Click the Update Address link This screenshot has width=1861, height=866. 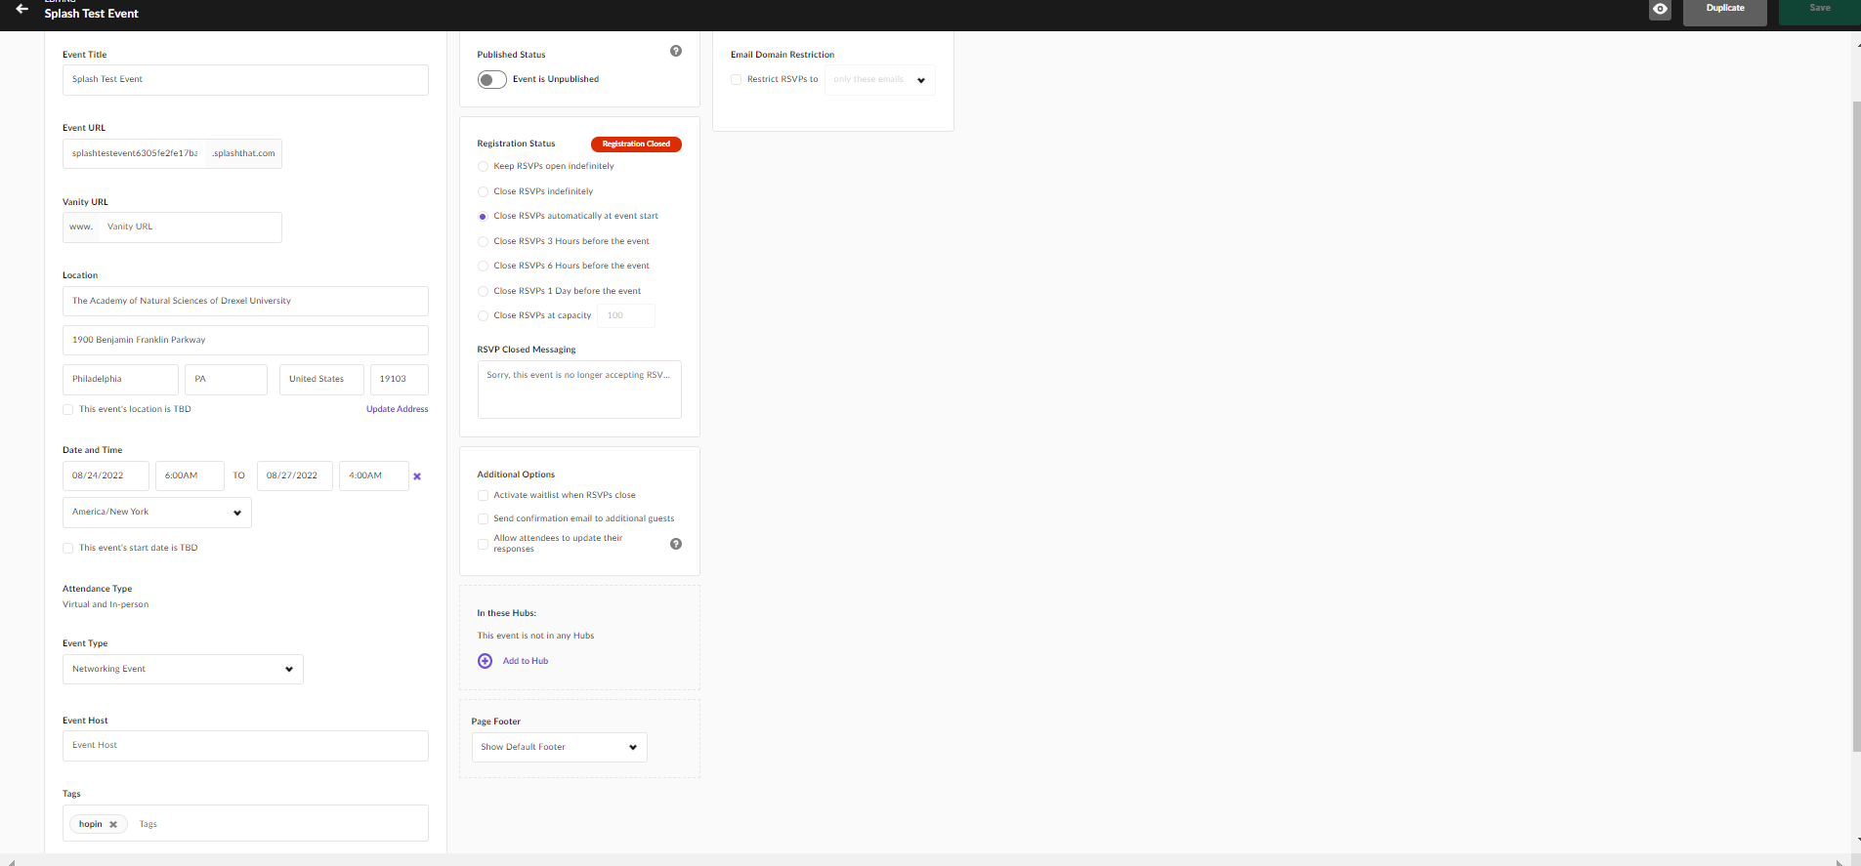(397, 409)
